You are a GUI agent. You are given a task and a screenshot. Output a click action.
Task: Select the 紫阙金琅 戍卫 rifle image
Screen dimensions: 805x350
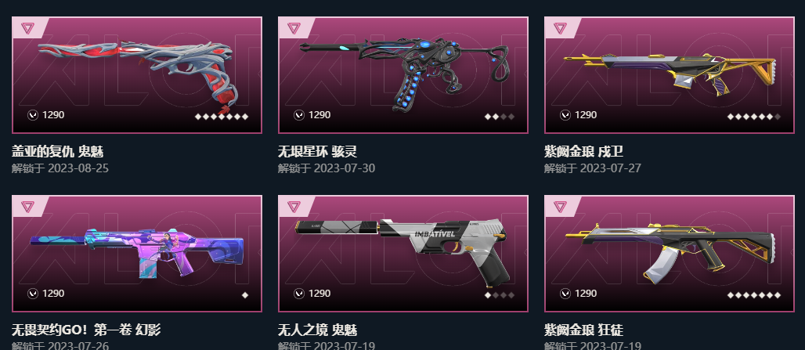(x=670, y=74)
